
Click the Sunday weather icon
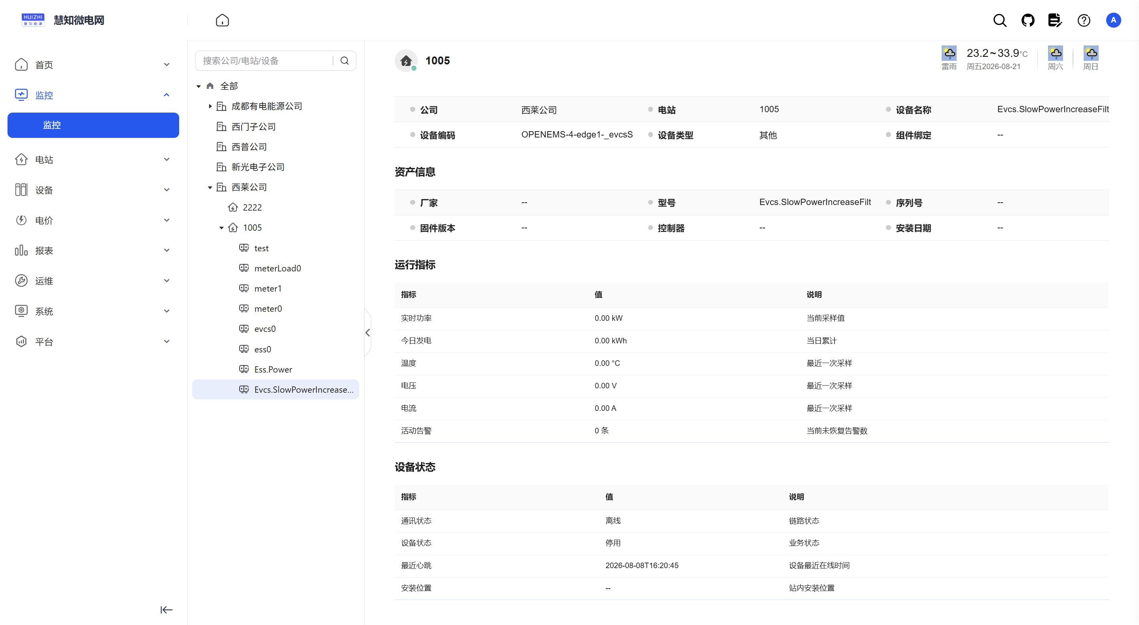(x=1090, y=53)
